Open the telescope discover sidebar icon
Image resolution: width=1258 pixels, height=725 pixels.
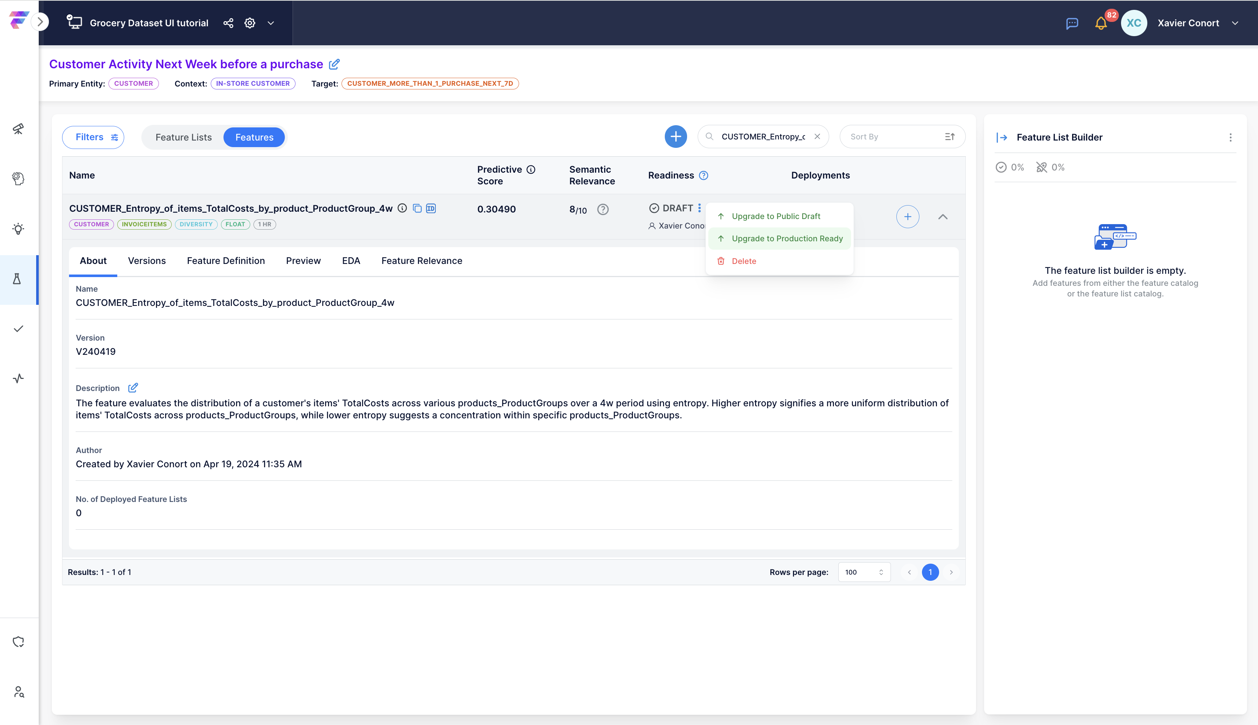coord(18,129)
